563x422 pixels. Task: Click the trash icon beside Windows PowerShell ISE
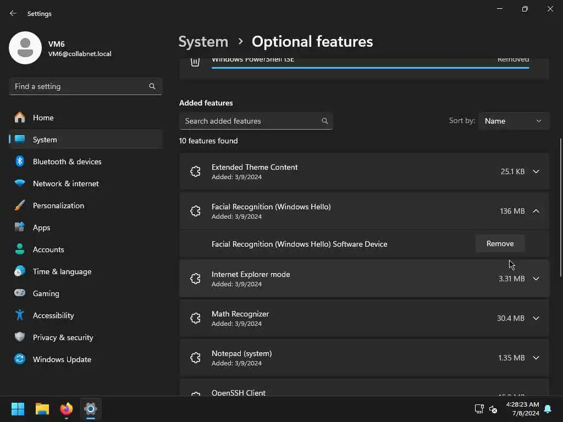pyautogui.click(x=195, y=62)
